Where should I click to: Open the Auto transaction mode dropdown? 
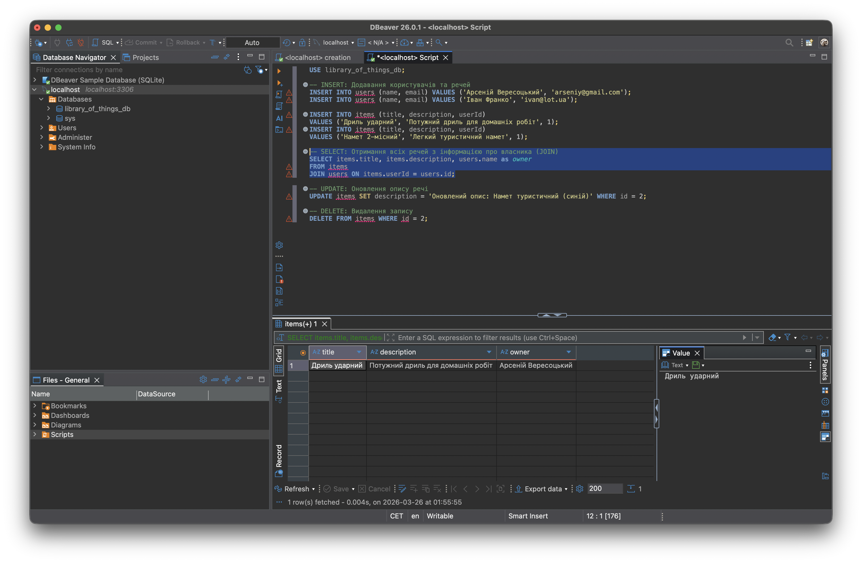(x=252, y=43)
